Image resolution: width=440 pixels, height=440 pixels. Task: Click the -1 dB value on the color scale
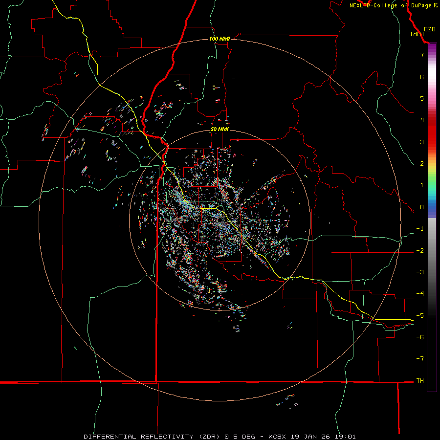(420, 229)
